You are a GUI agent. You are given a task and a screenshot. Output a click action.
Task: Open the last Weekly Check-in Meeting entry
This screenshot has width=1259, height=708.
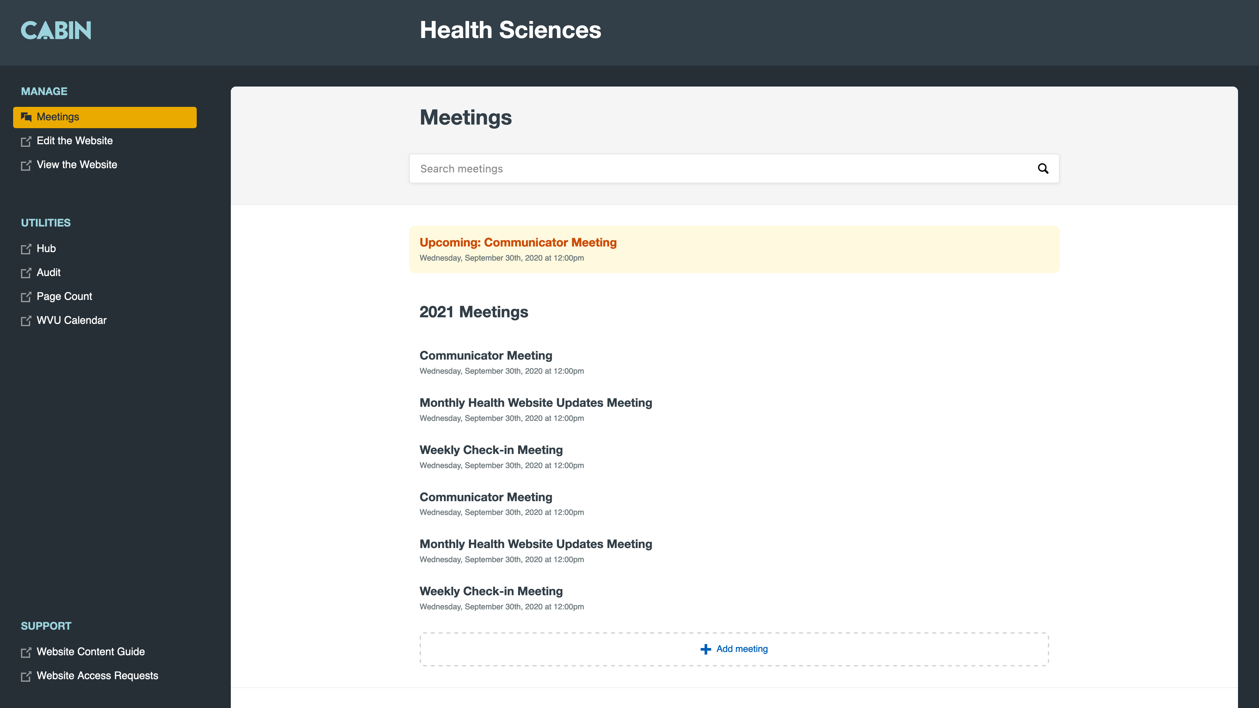coord(491,591)
